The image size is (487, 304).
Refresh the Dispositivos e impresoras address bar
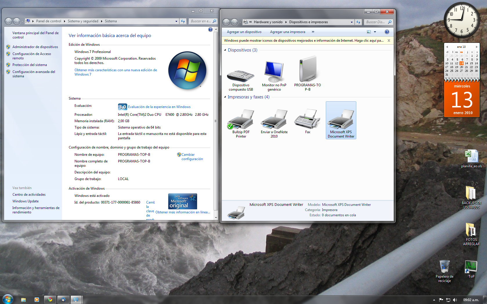358,22
